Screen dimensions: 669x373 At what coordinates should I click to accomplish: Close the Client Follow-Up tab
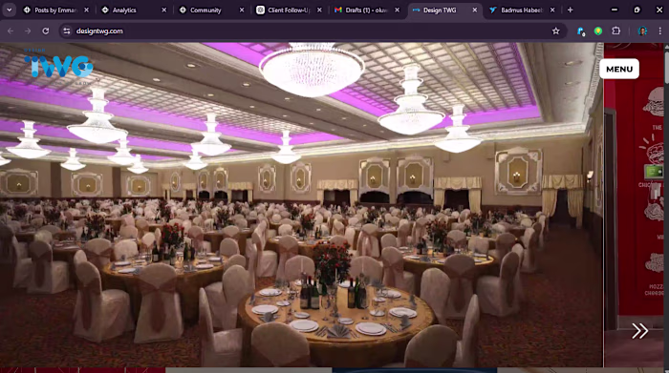coord(319,10)
